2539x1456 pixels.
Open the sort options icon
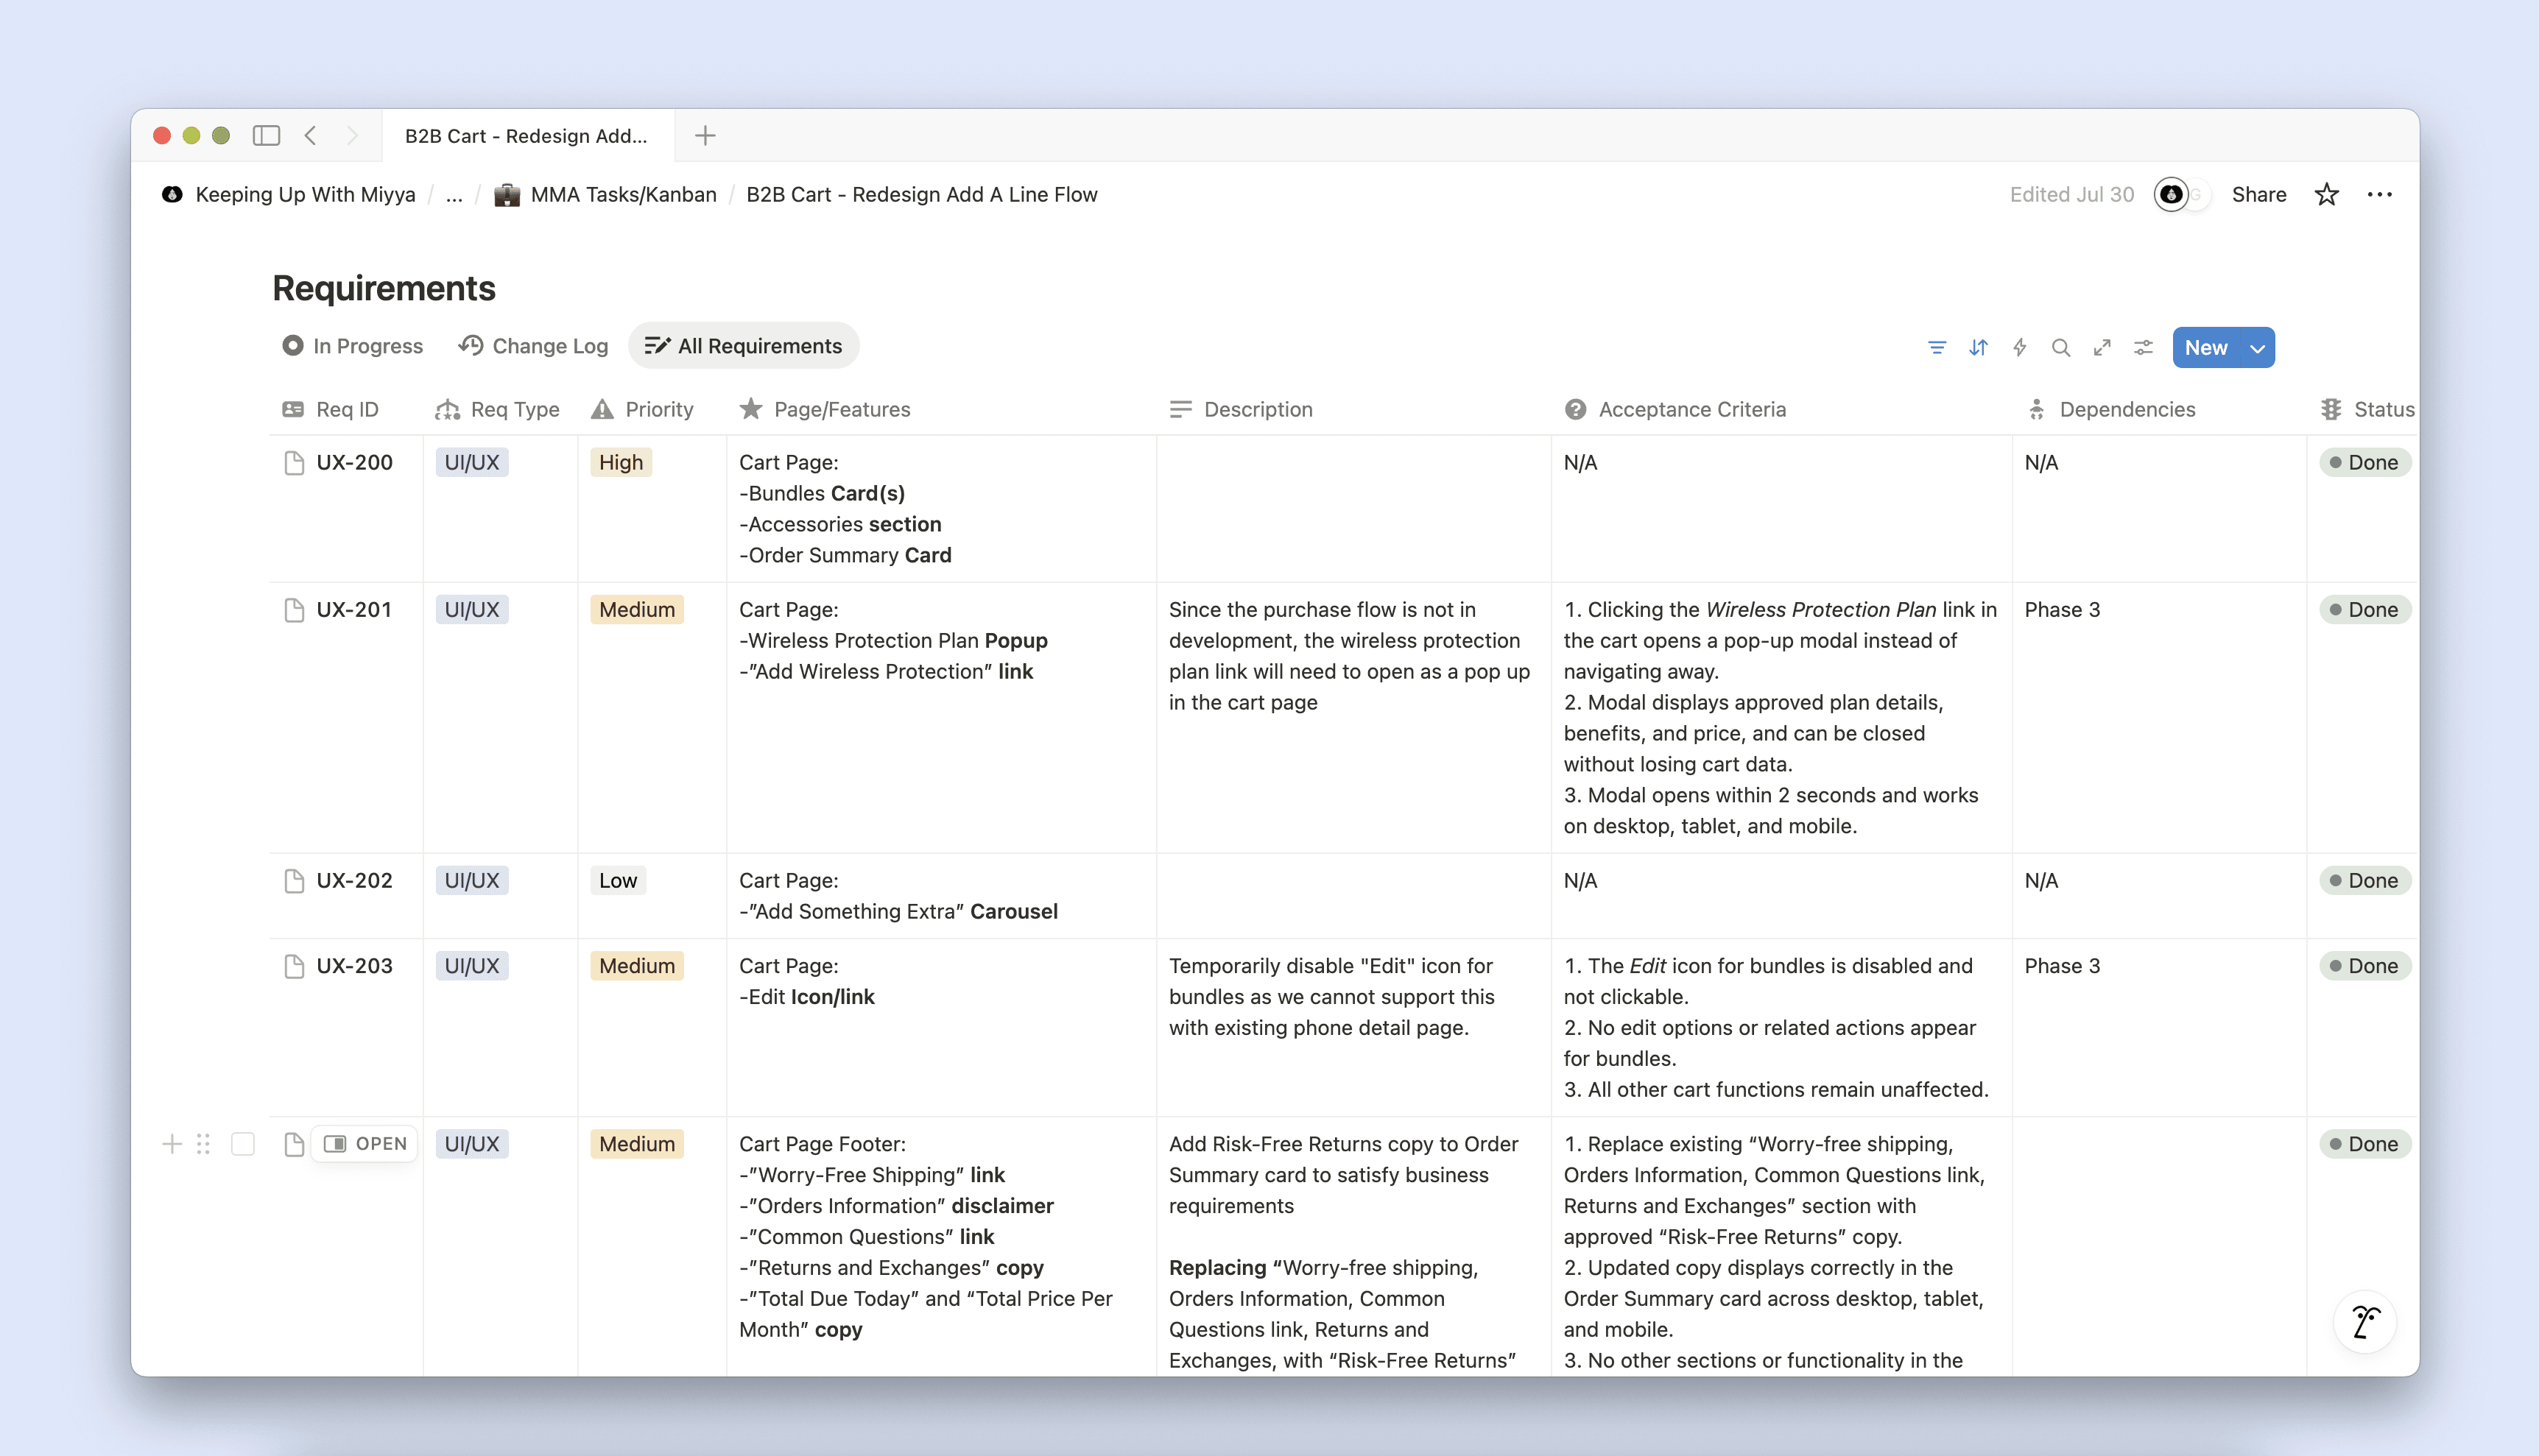[x=1978, y=347]
